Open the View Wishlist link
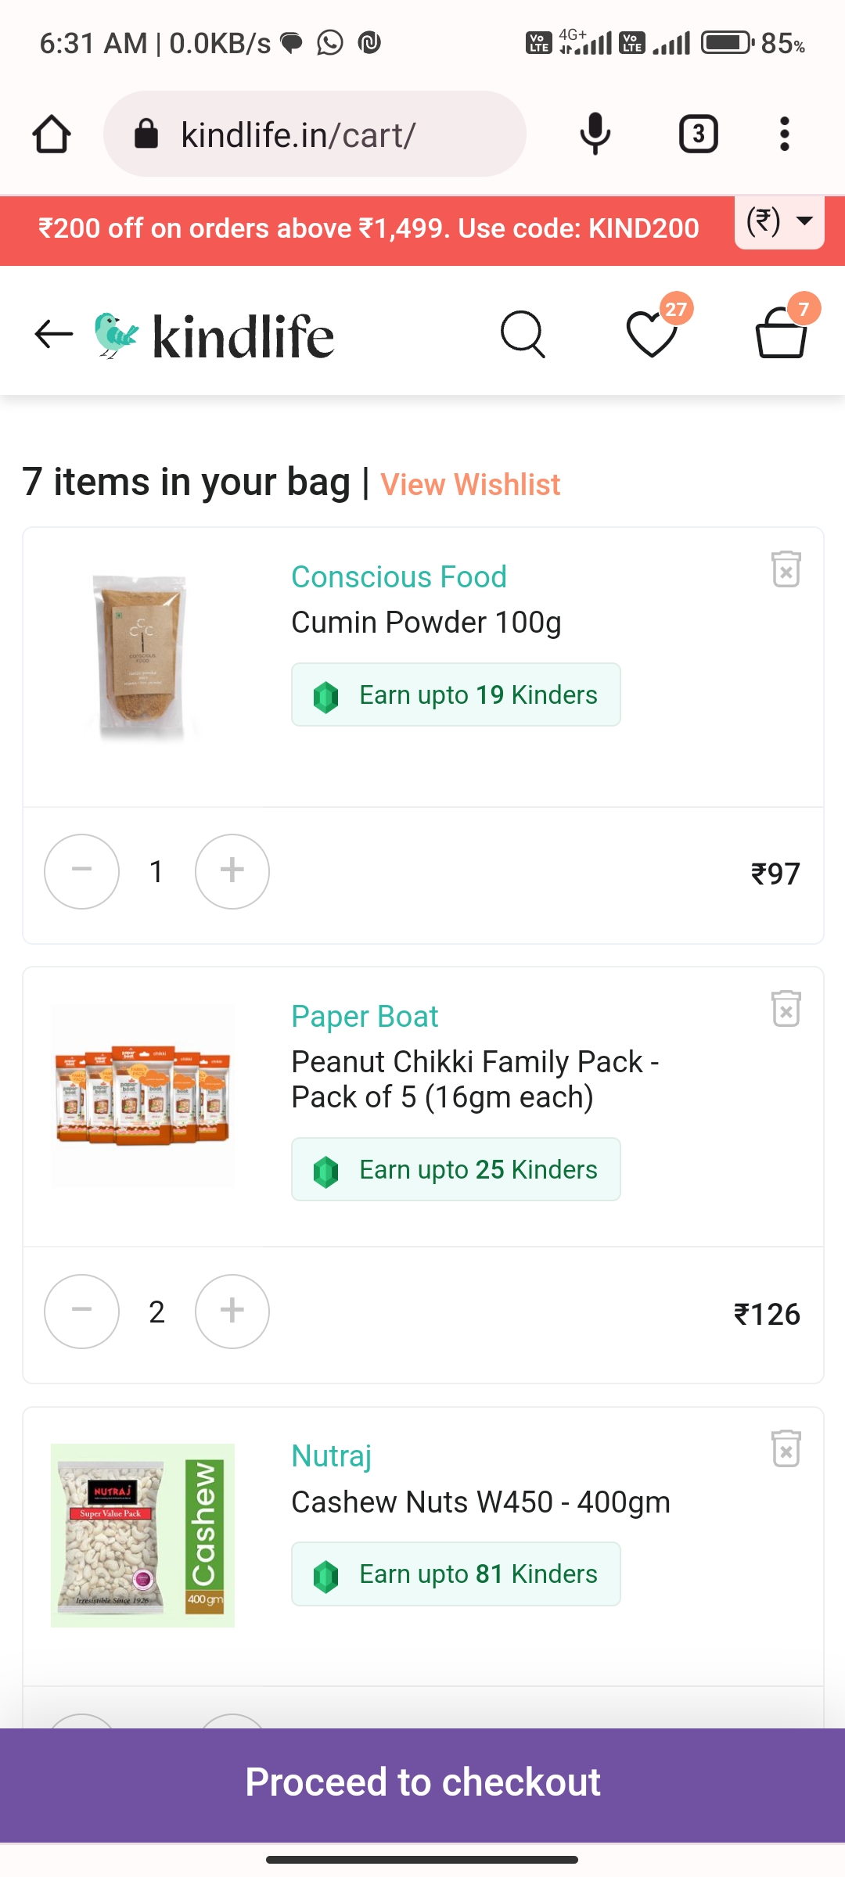845x1877 pixels. [470, 485]
